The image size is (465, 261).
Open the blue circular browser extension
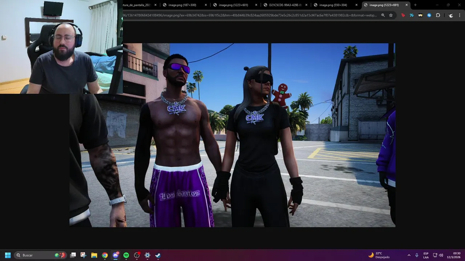coord(429,15)
